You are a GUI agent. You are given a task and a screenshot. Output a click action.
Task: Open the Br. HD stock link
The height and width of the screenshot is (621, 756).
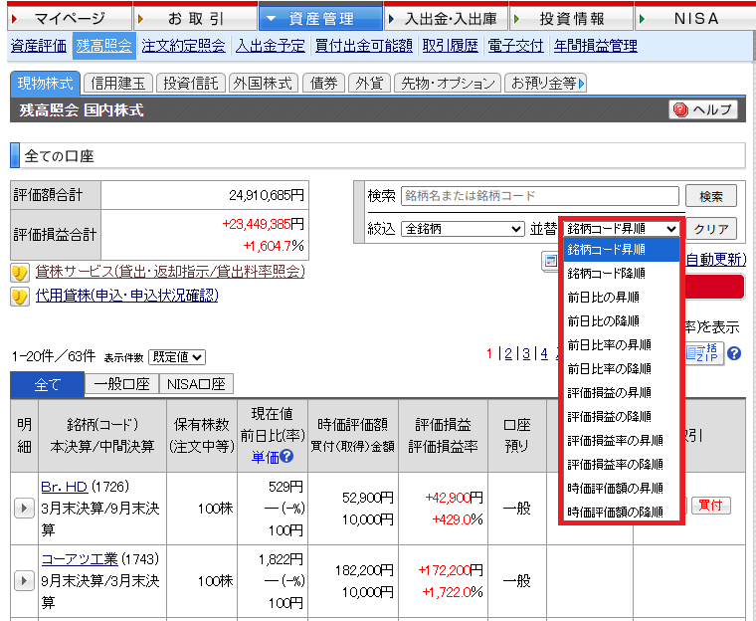[x=64, y=488]
